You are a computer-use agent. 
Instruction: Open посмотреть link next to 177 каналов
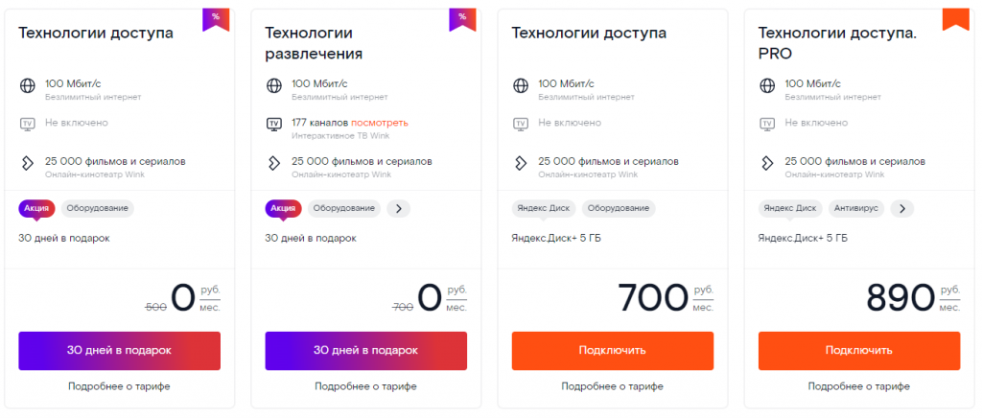pos(380,123)
